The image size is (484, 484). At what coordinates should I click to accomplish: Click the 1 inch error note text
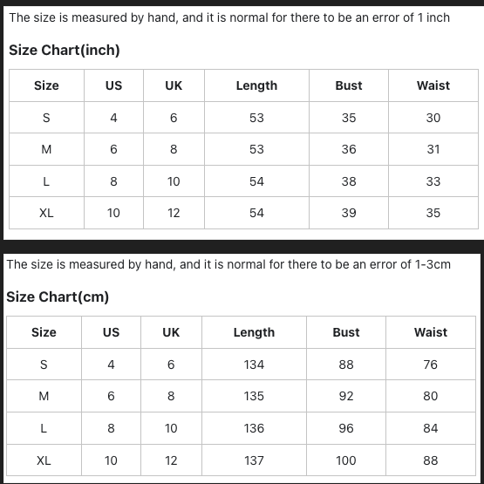(x=229, y=17)
